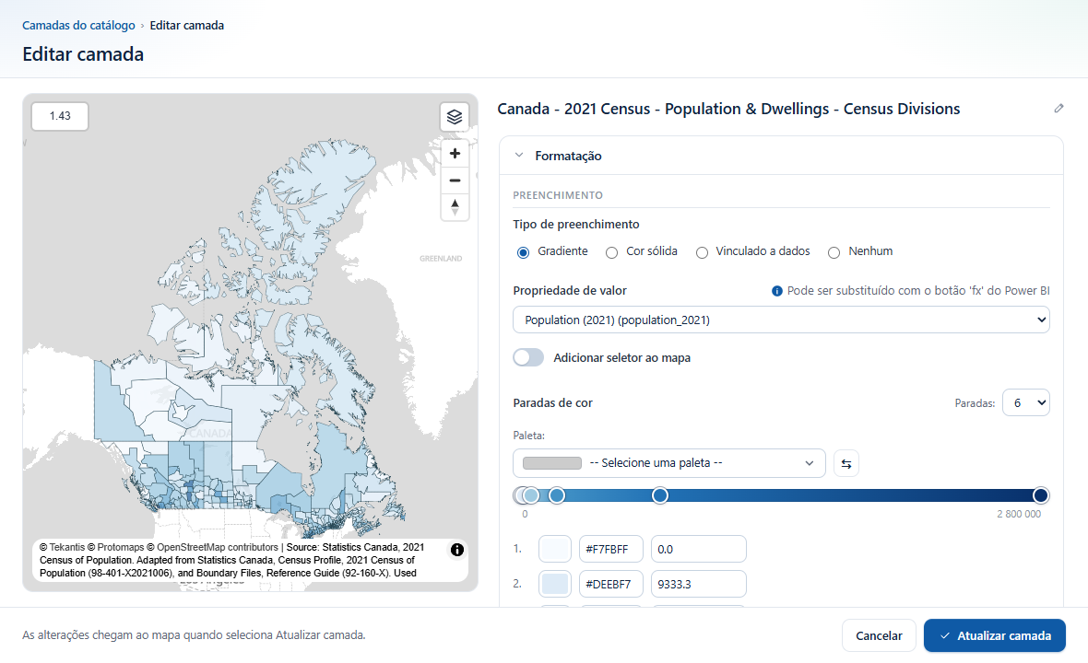Edit hex field #F7FBFF
The width and height of the screenshot is (1088, 663).
[610, 549]
